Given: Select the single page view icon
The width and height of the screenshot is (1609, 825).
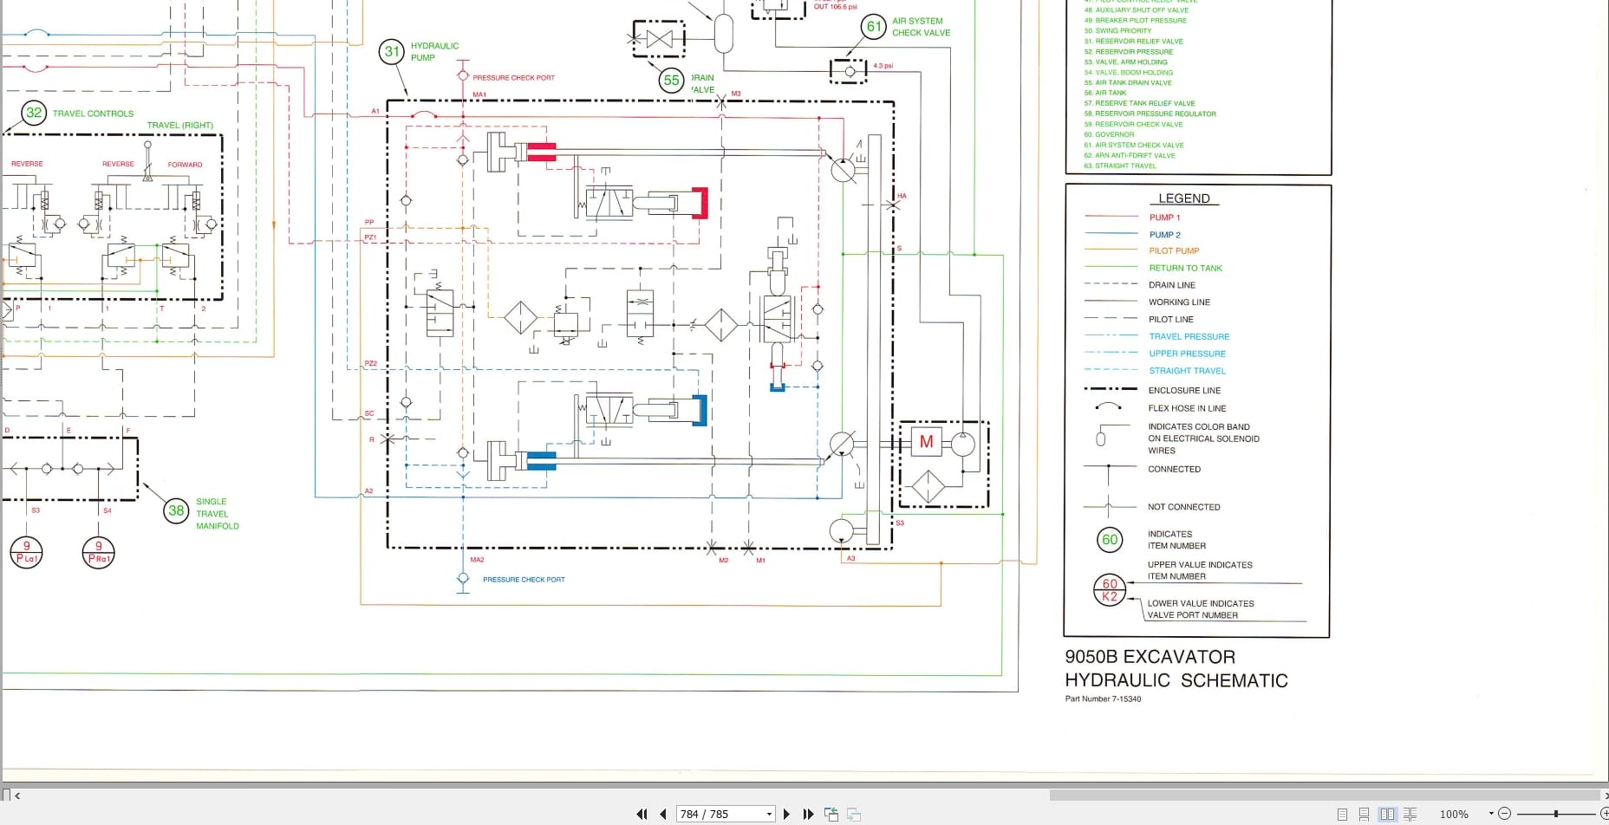Looking at the screenshot, I should click(x=1341, y=815).
